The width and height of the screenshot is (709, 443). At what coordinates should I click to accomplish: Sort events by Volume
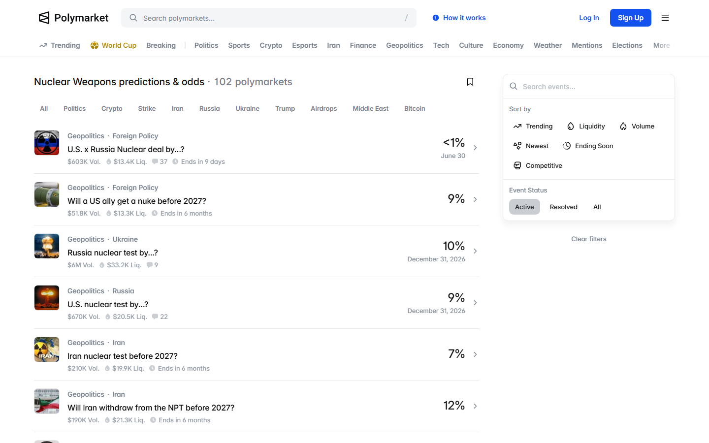(x=637, y=126)
